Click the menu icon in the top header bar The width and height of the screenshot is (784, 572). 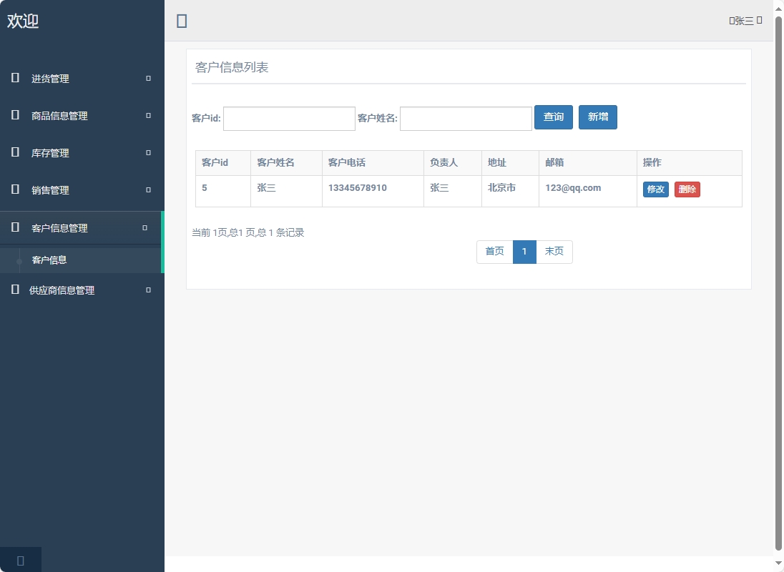coord(182,21)
